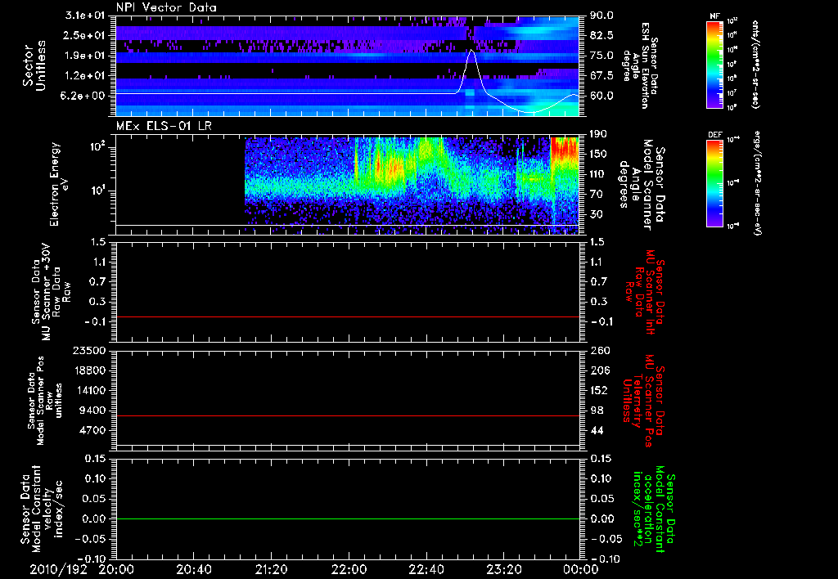Click the 'Sector Unitless' axis label
Screen dimensions: 838x579
coord(34,65)
